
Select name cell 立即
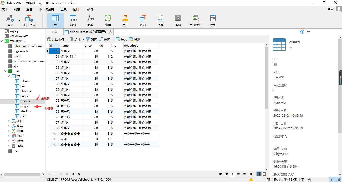click(72, 139)
